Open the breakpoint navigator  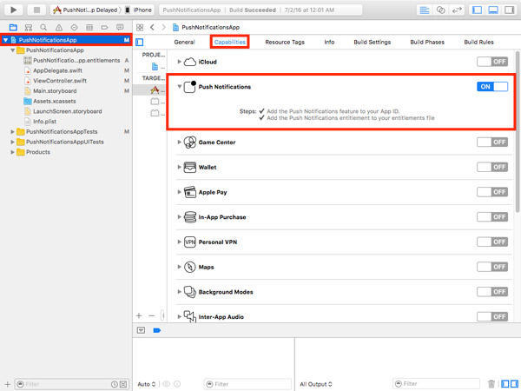[105, 27]
